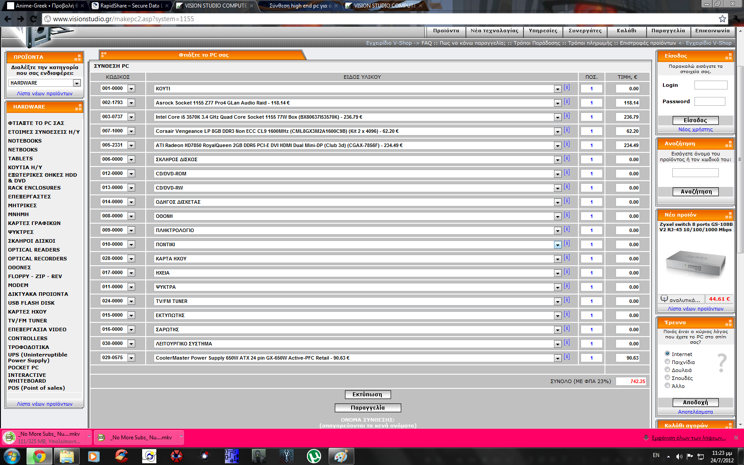Open info icon for ATI Radeon HD7850 row

(x=567, y=144)
